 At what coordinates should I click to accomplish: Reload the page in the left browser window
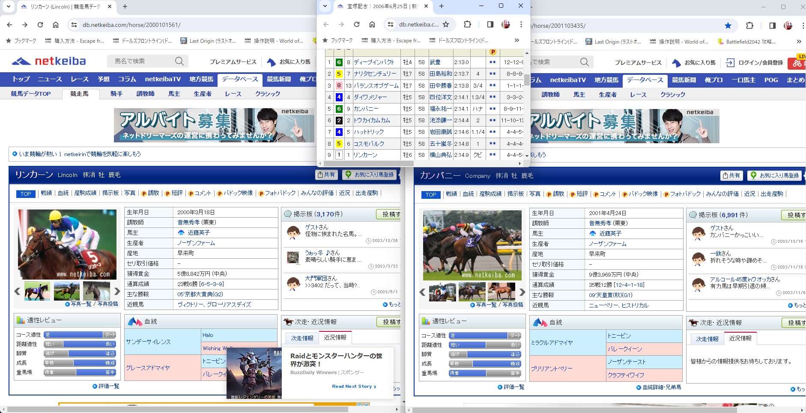click(x=40, y=25)
